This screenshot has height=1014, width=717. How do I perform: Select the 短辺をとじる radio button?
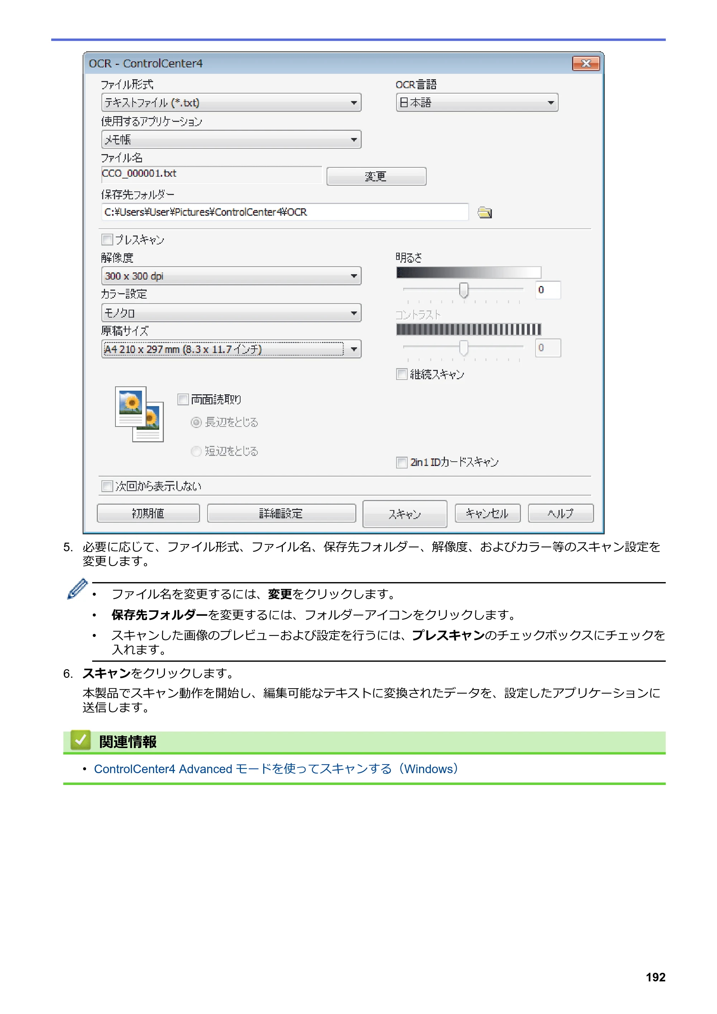click(x=196, y=451)
